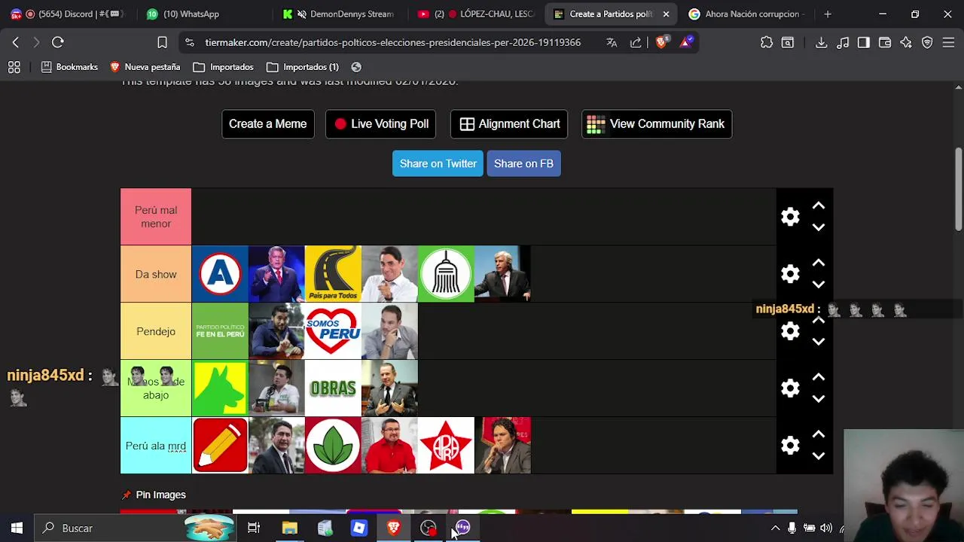Select Perú mal menor tier label
Viewport: 964px width, 542px height.
point(156,217)
